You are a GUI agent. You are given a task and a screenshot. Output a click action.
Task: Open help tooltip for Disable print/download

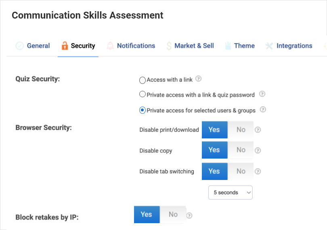pyautogui.click(x=258, y=130)
